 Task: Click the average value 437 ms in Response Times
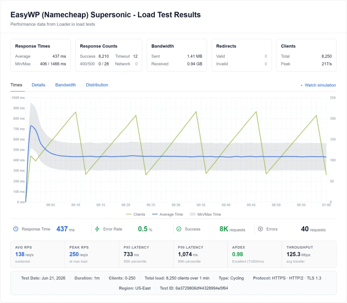click(x=59, y=56)
